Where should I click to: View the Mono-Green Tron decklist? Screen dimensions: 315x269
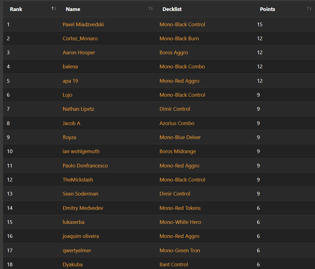[x=180, y=250]
